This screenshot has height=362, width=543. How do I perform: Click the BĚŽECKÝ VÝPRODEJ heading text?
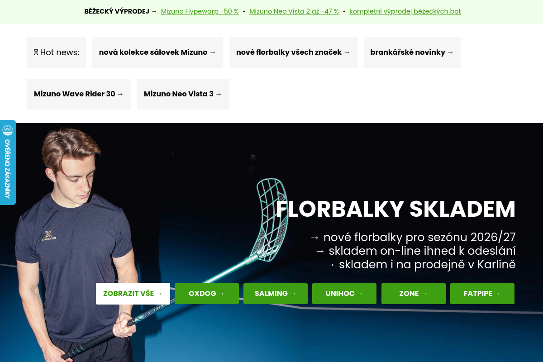coord(117,11)
